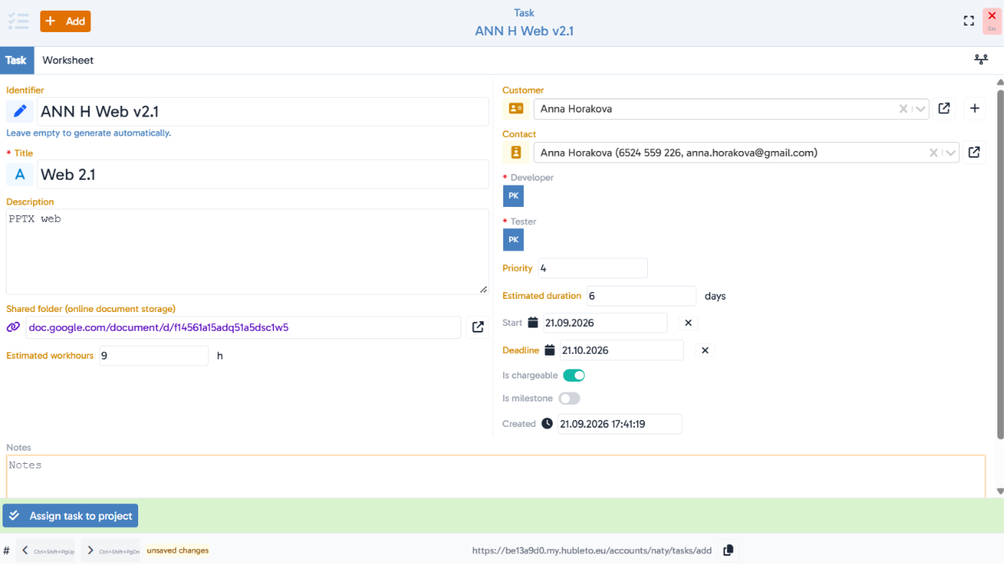Viewport: 1004px width, 564px height.
Task: Clear the Customer selection Anna Horakova
Action: pyautogui.click(x=903, y=108)
